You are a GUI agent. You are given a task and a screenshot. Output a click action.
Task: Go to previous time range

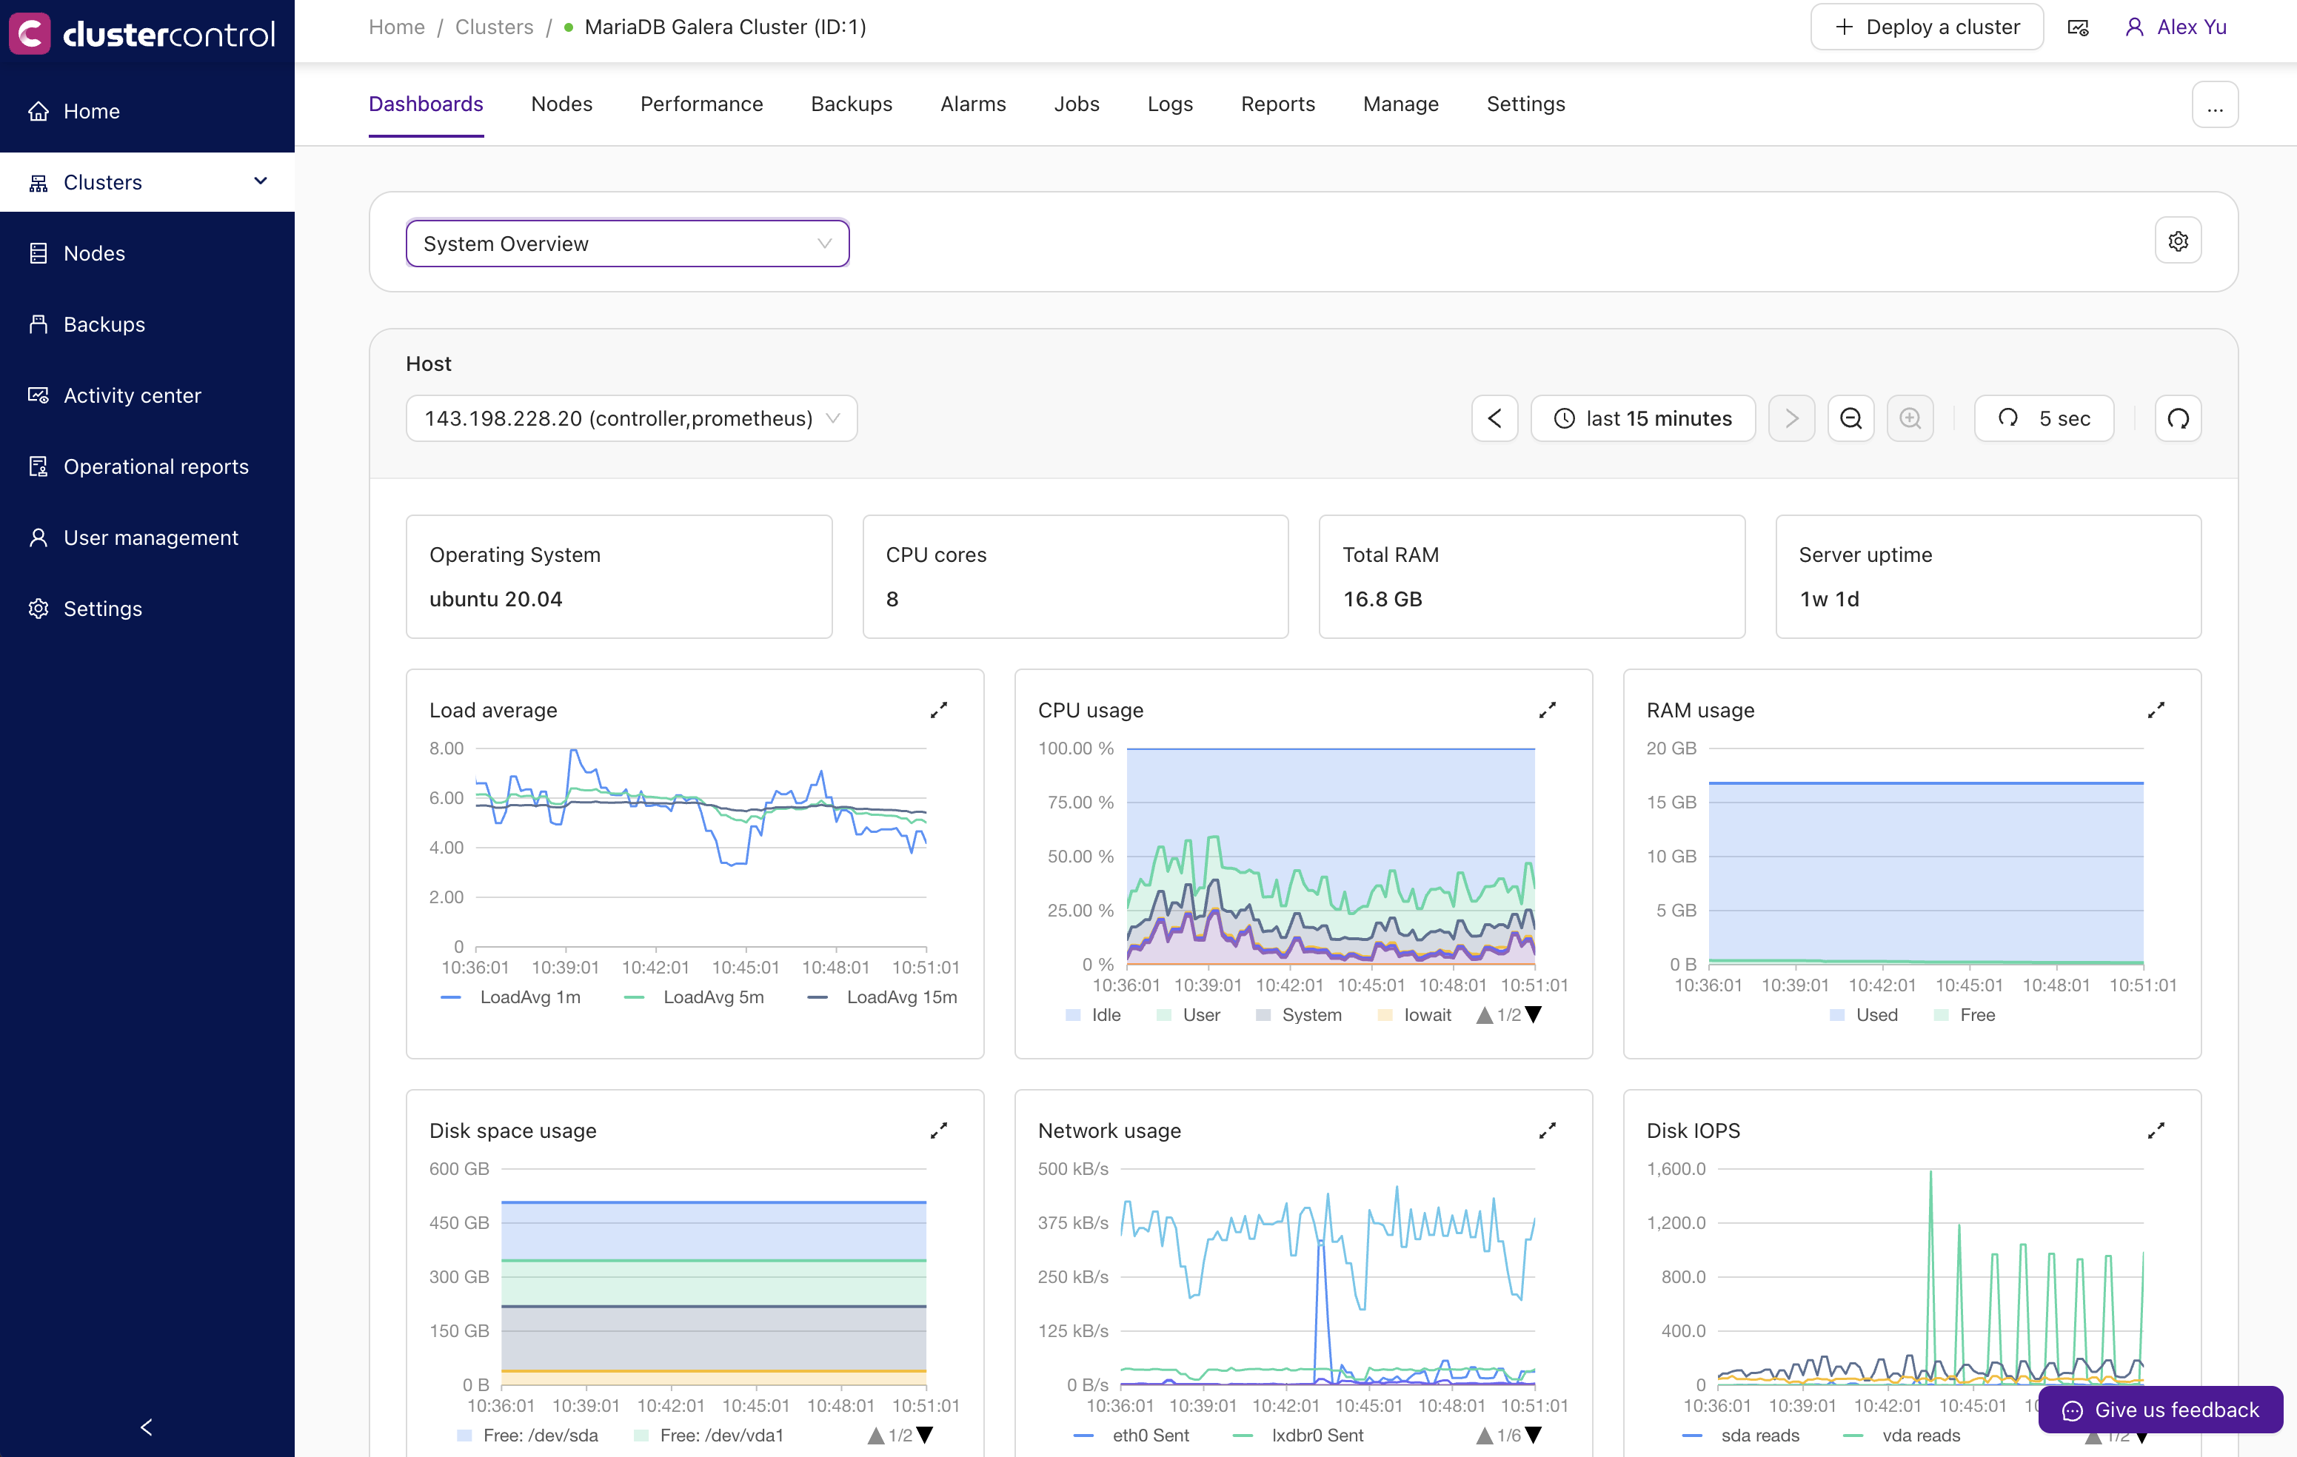(1495, 418)
